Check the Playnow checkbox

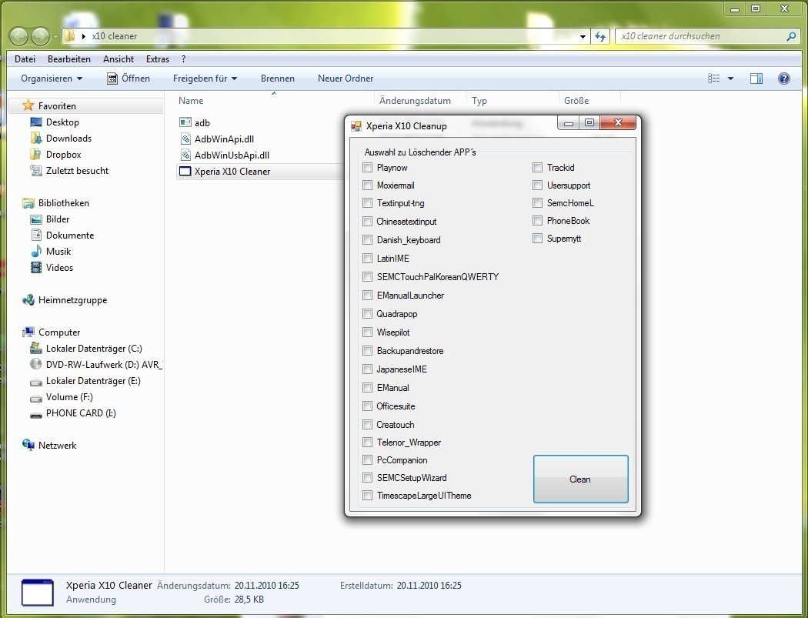pos(367,168)
